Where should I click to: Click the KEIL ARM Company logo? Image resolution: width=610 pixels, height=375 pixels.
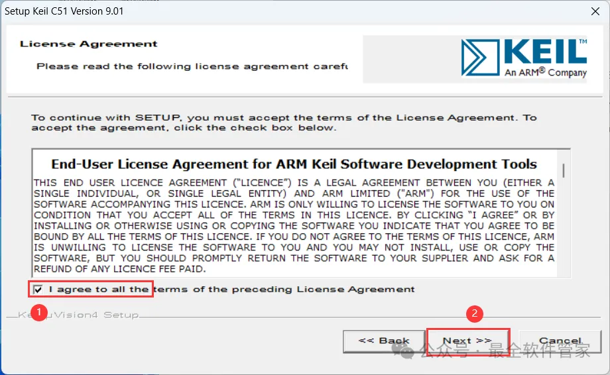click(524, 58)
